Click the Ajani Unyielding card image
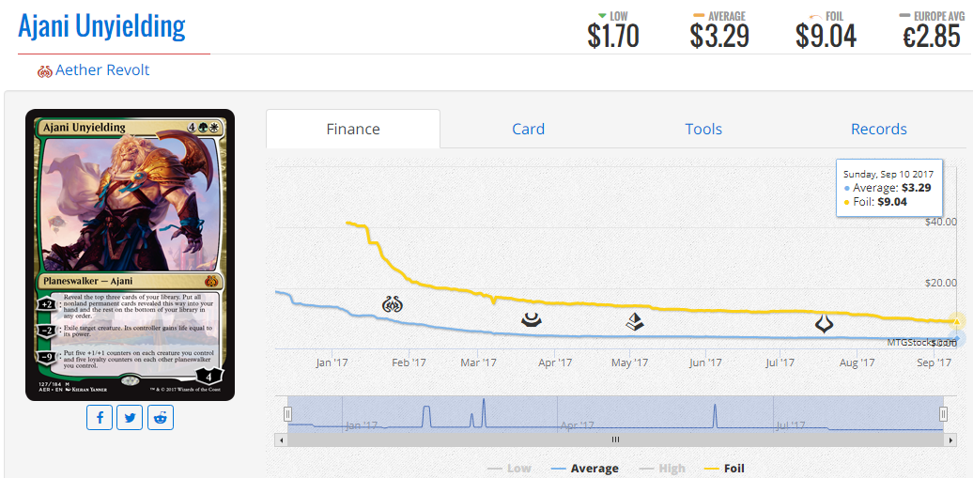Viewport: 973px width, 478px height. tap(130, 255)
